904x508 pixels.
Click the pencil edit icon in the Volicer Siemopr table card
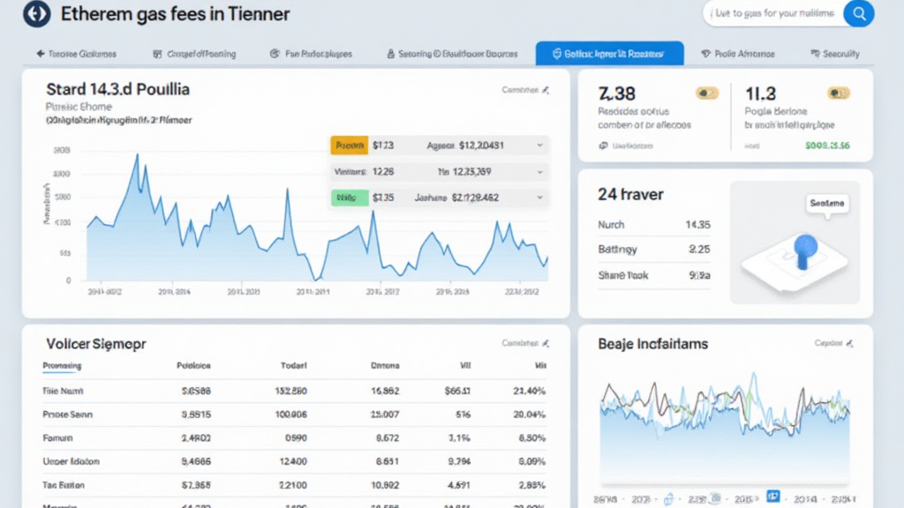click(x=546, y=343)
